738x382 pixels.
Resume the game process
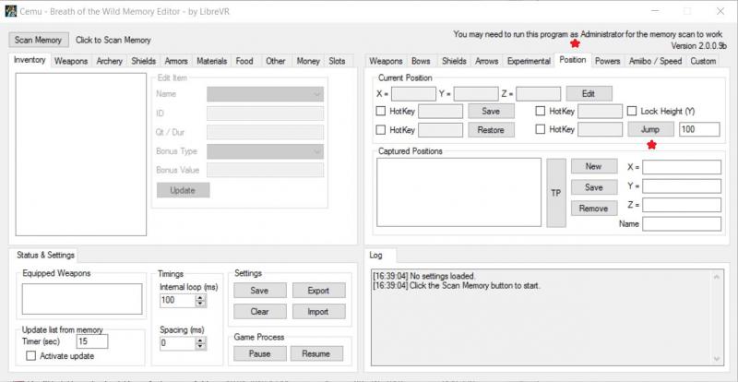coord(316,353)
